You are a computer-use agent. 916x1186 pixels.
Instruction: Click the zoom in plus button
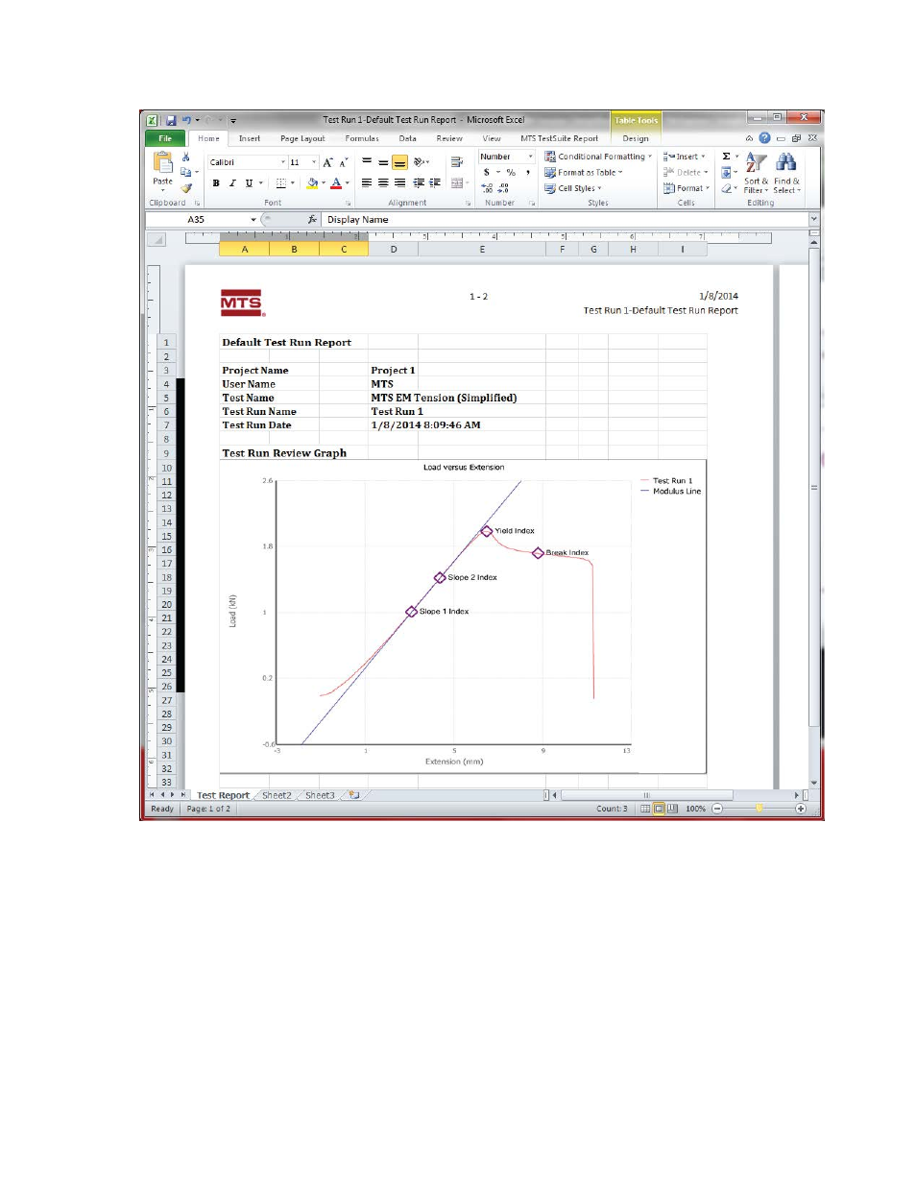[801, 809]
